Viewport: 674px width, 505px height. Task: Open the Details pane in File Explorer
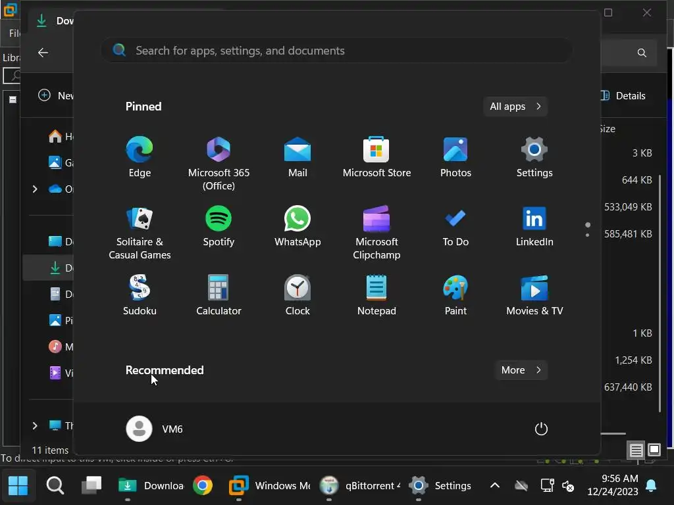tap(624, 96)
